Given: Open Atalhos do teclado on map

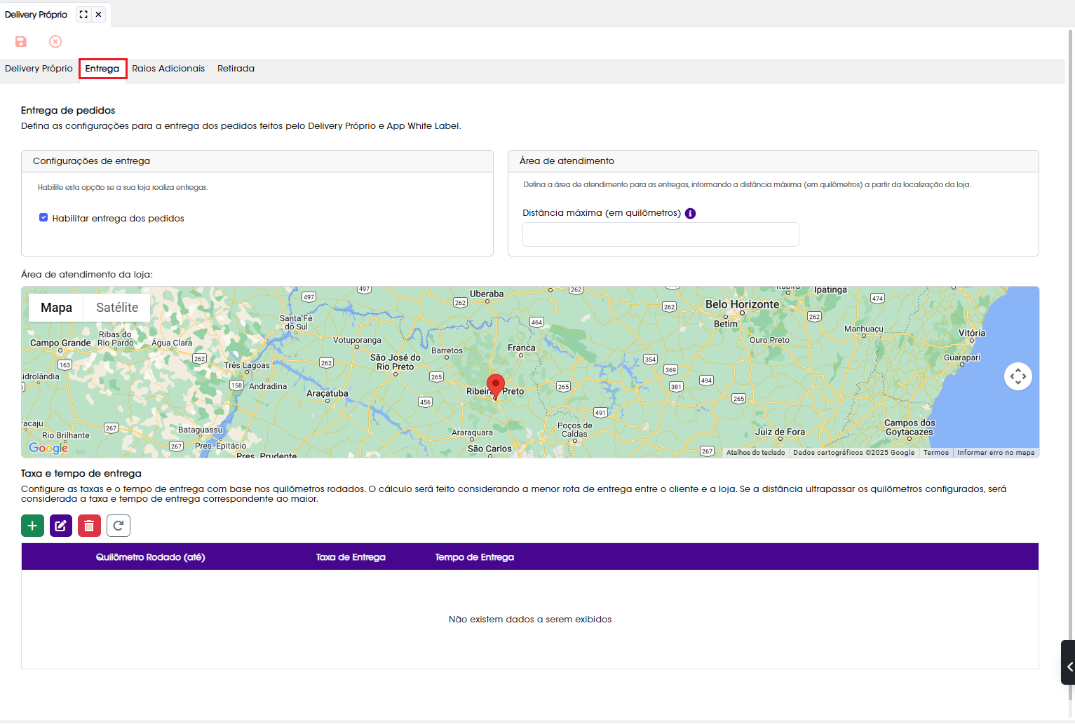Looking at the screenshot, I should click(755, 453).
